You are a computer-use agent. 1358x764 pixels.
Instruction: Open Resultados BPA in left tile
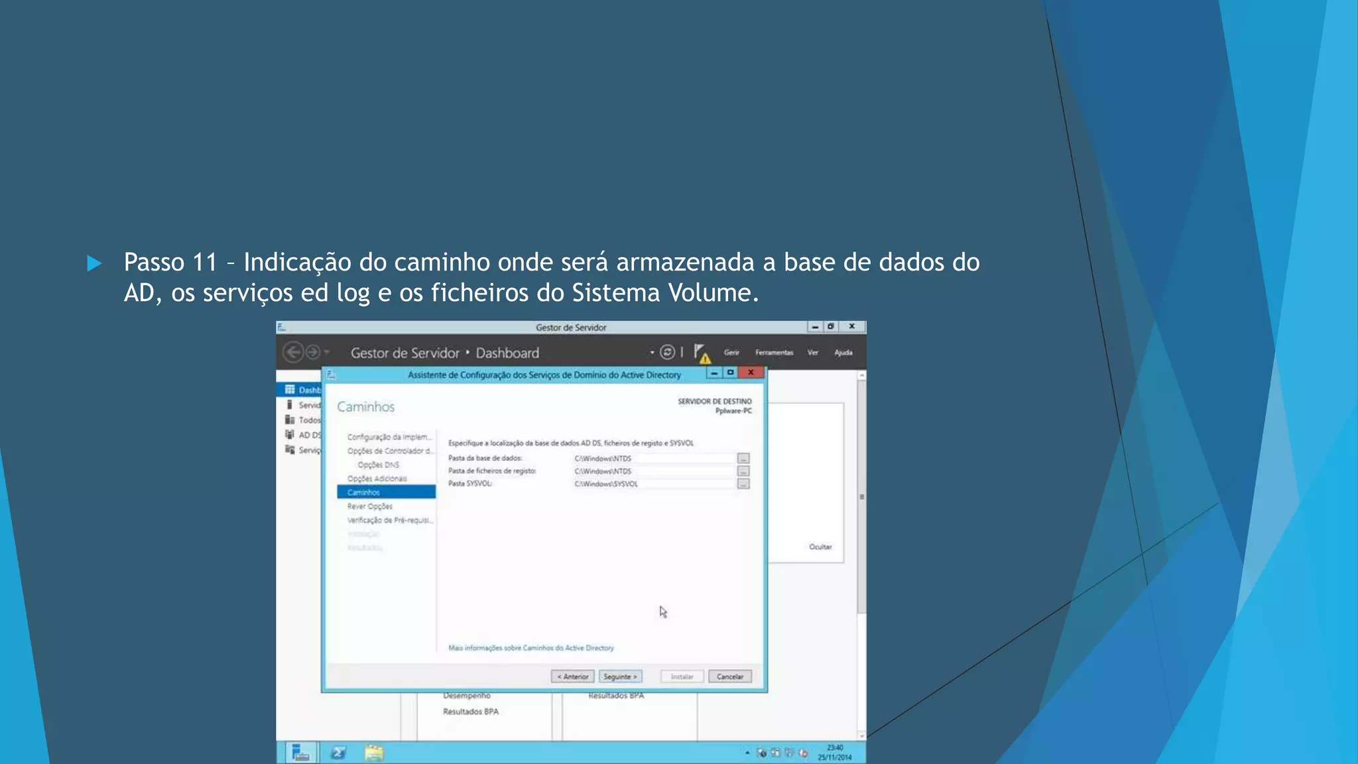pos(471,712)
